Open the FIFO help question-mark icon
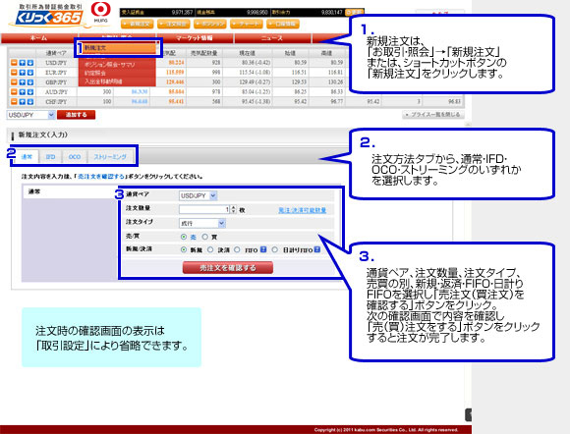Screen dimensions: 570x434 point(263,249)
